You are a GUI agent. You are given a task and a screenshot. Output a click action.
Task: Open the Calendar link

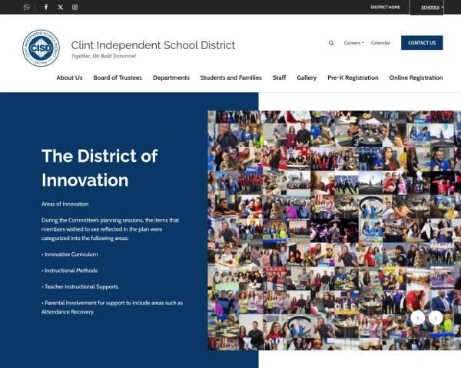(x=380, y=43)
